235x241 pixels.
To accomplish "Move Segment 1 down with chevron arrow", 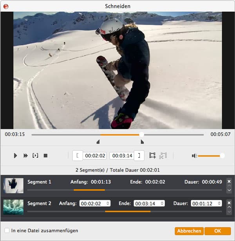I will [229, 190].
